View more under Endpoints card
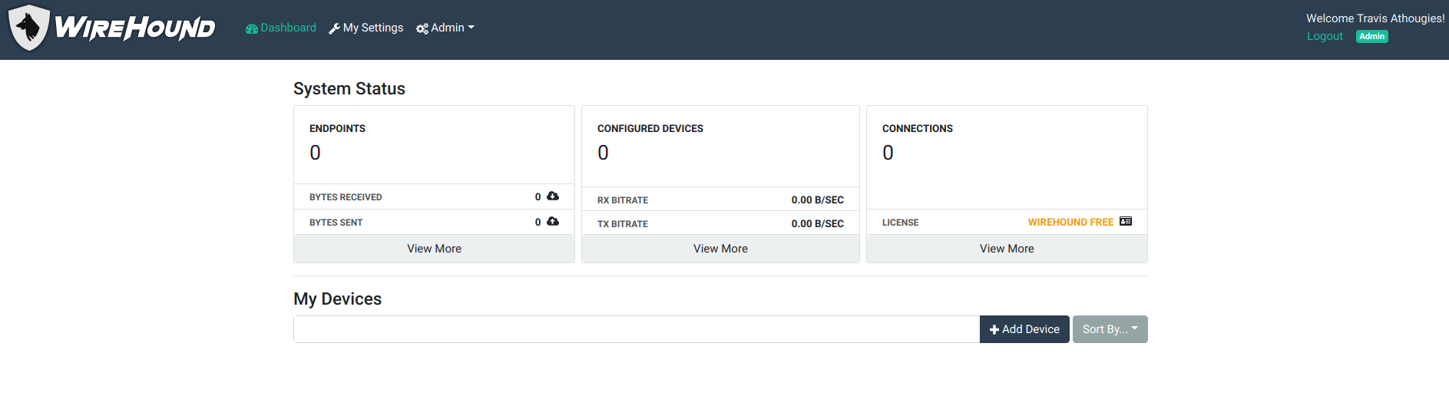The height and width of the screenshot is (406, 1449). [x=434, y=249]
